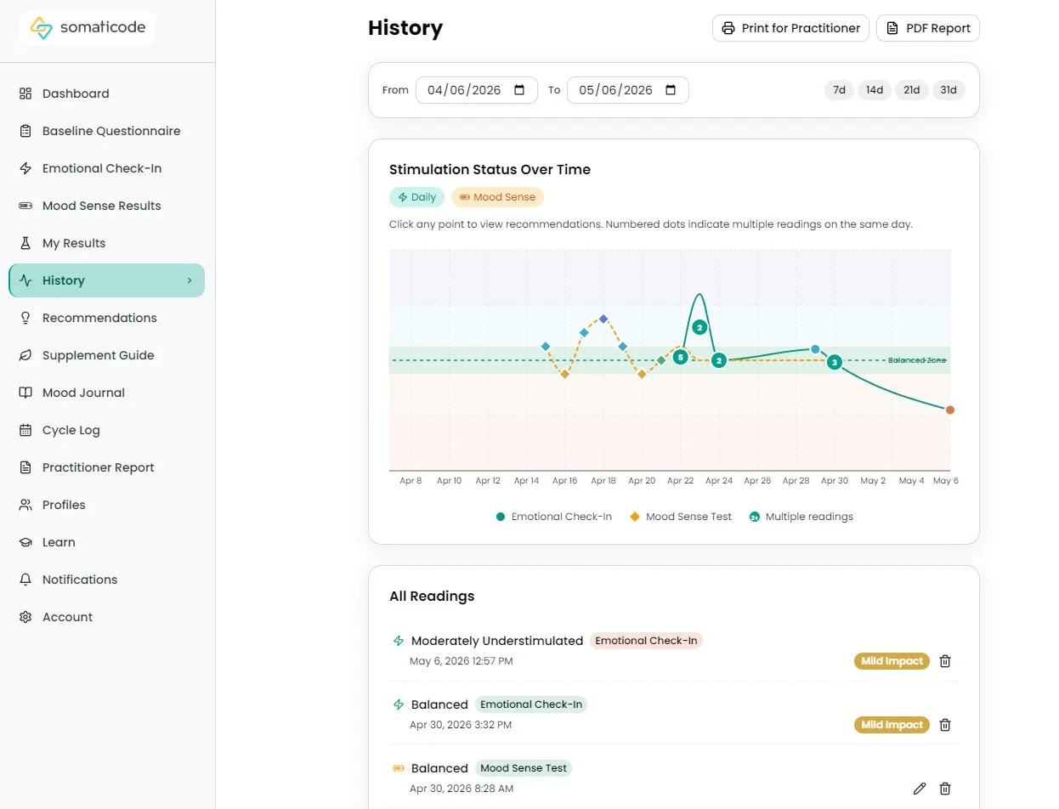
Task: Click the dot numbered 3 on chart
Action: 835,362
